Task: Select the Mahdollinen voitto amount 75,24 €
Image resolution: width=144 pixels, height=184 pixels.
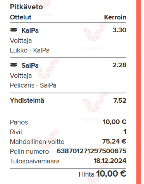Action: 114,141
